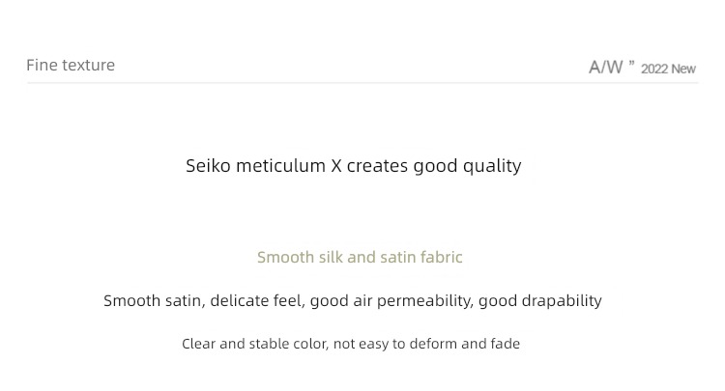
Task: Click the words "good drapability"
Action: 540,301
